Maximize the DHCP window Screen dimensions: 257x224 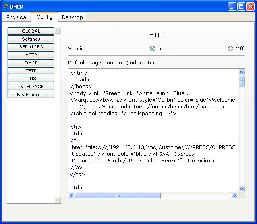pyautogui.click(x=241, y=7)
